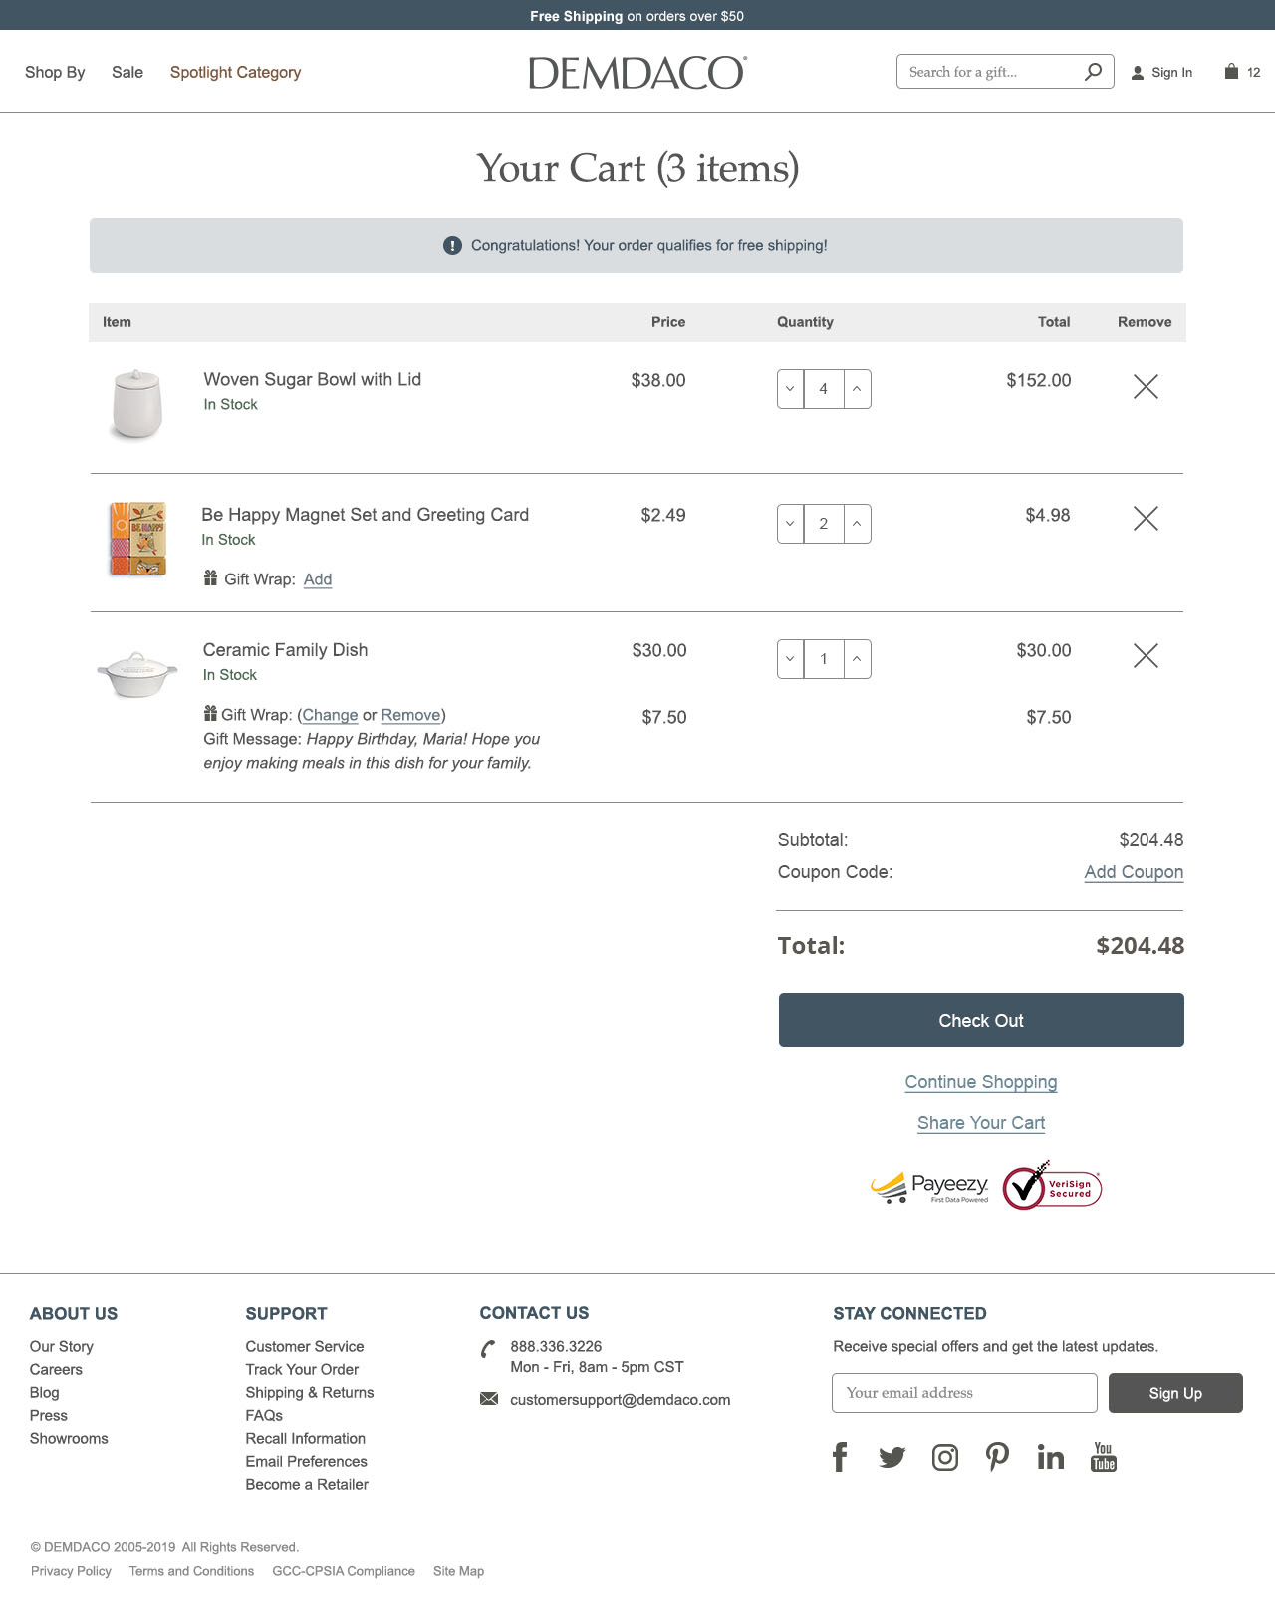The image size is (1275, 1611).
Task: Remove Ceramic Family Dish with X icon
Action: coord(1146,655)
